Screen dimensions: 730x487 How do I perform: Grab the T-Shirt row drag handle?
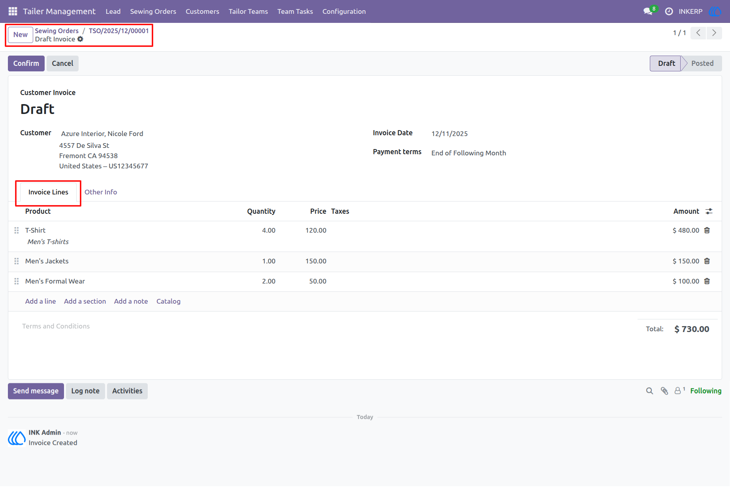(x=17, y=230)
